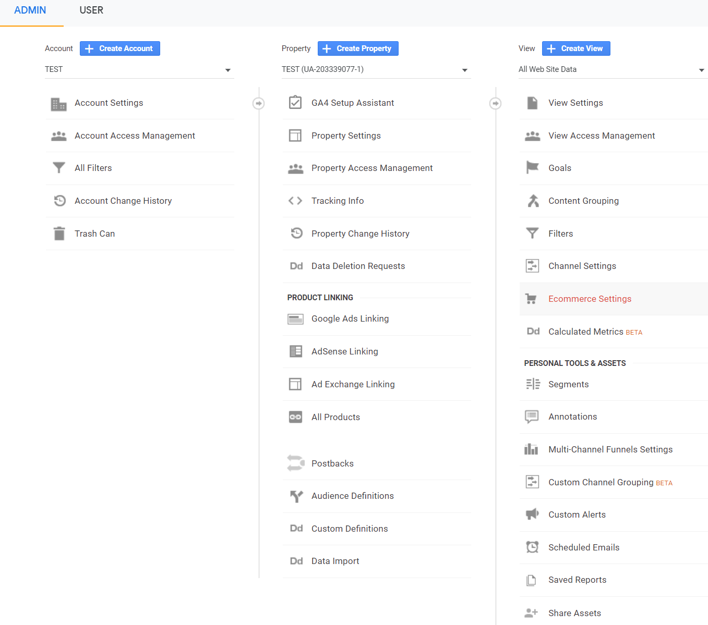Click the Scheduled Emails alarm clock icon
Viewport: 708px width, 625px height.
532,547
